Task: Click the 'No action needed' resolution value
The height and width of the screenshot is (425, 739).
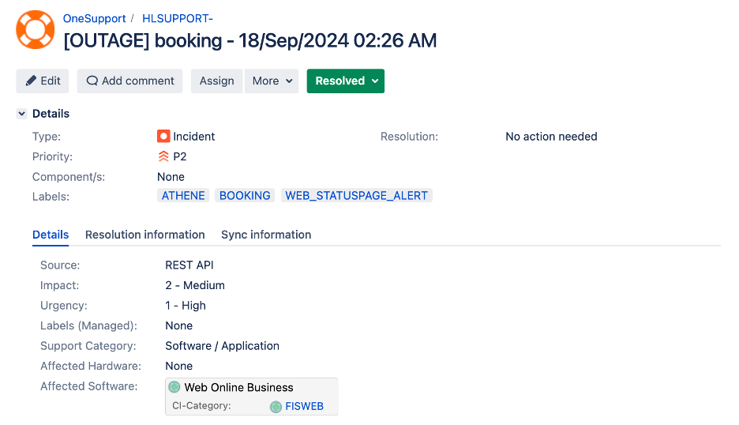Action: [x=551, y=137]
